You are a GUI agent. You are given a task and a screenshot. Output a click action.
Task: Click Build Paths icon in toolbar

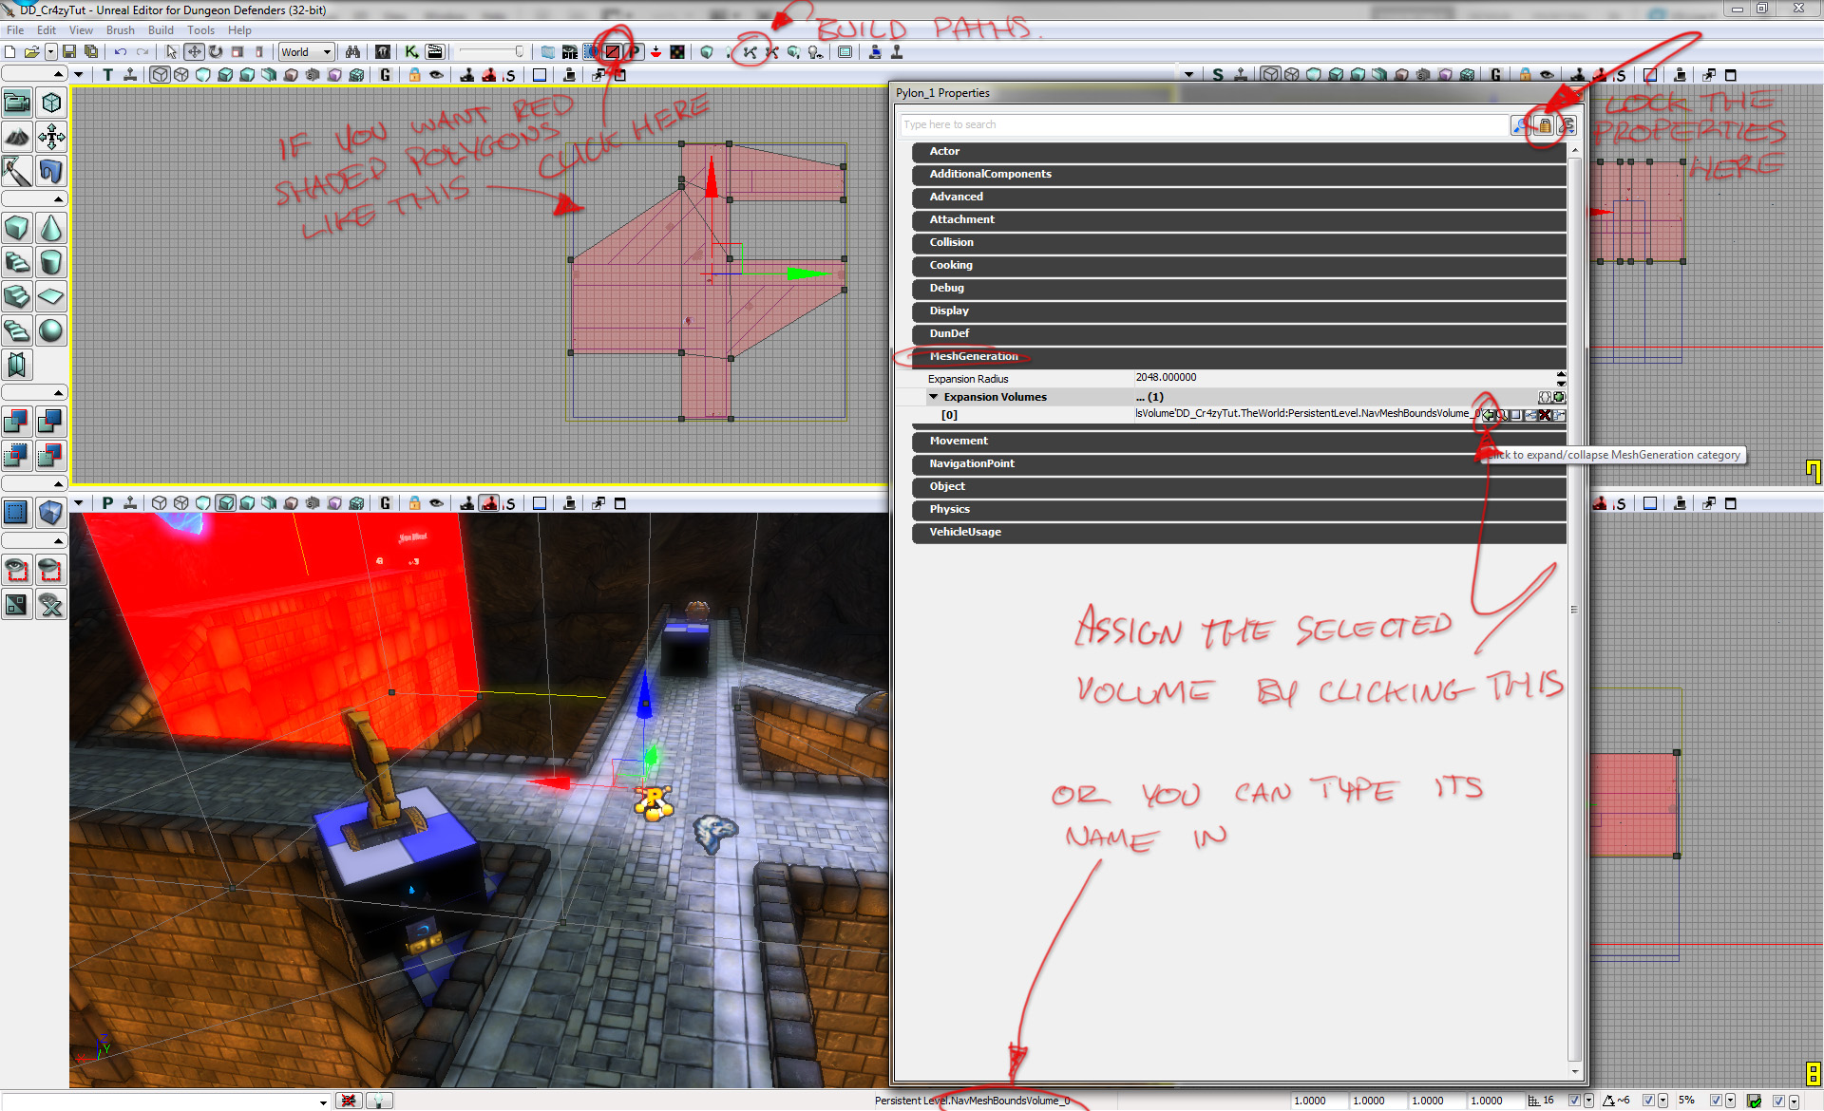tap(750, 51)
